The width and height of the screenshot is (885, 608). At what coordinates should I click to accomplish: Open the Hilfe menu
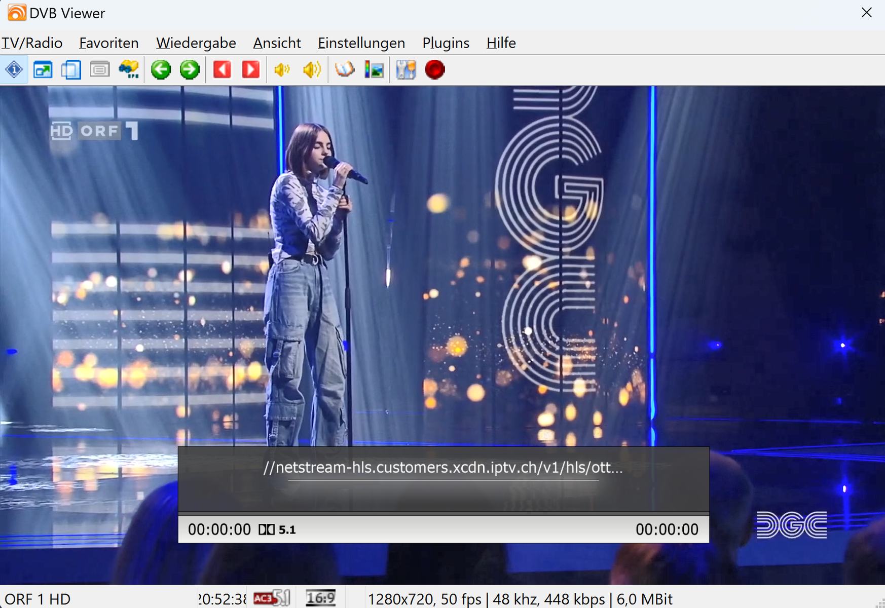pyautogui.click(x=501, y=43)
